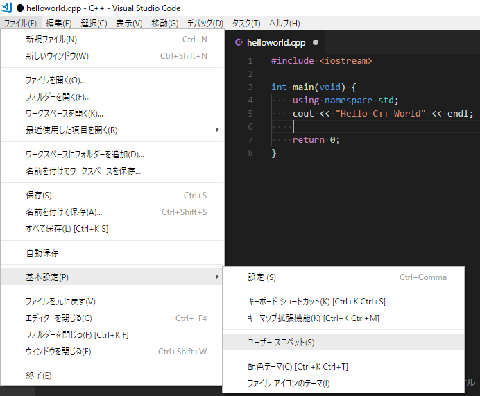Select ワークスペースを開く(K)... menu entry
The image size is (480, 396).
112,114
